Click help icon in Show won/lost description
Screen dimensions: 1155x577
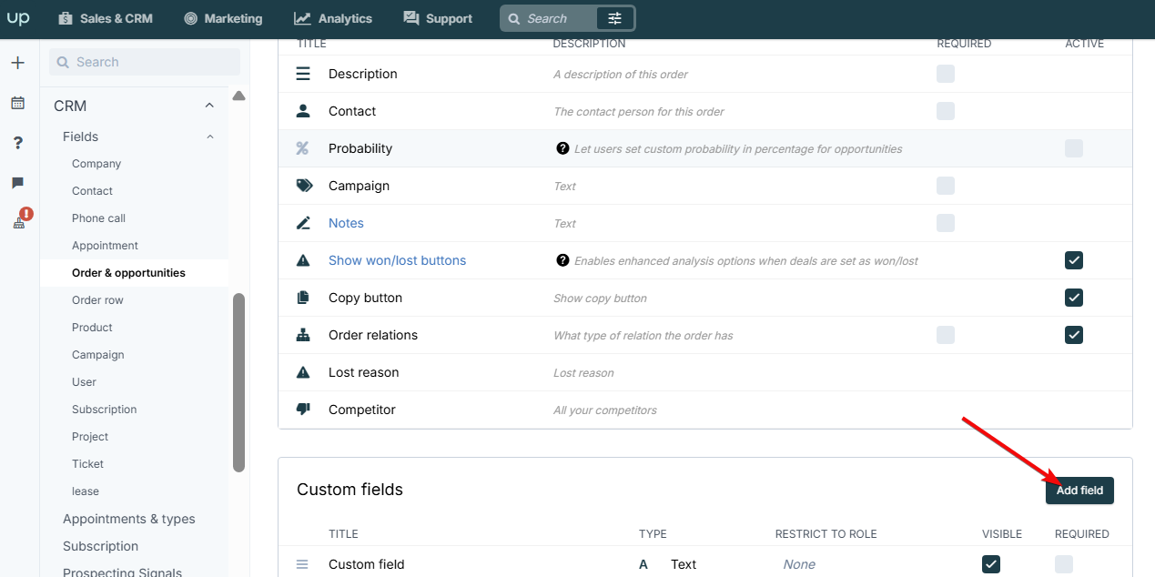pyautogui.click(x=562, y=260)
